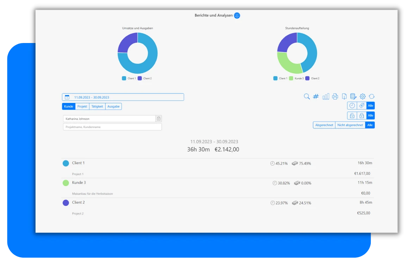Open report settings gear icon
406x264 pixels.
point(363,97)
